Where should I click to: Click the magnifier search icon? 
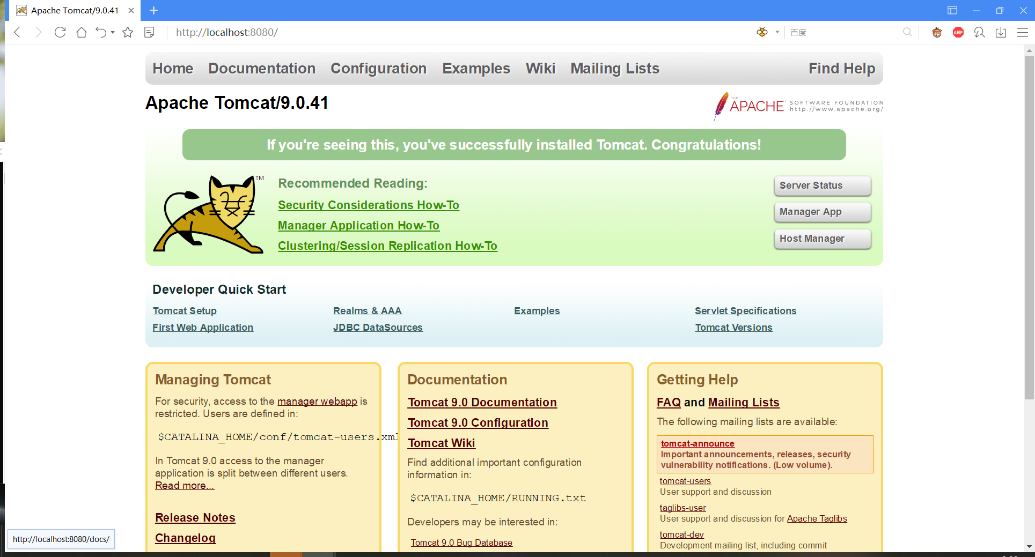pyautogui.click(x=907, y=32)
